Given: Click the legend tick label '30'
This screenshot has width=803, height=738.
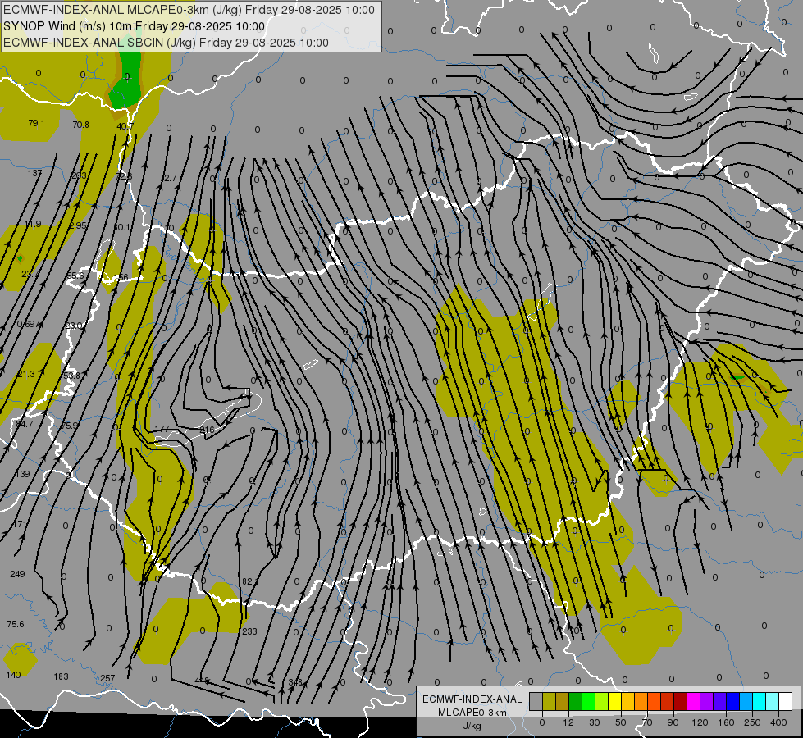Looking at the screenshot, I should coord(595,722).
